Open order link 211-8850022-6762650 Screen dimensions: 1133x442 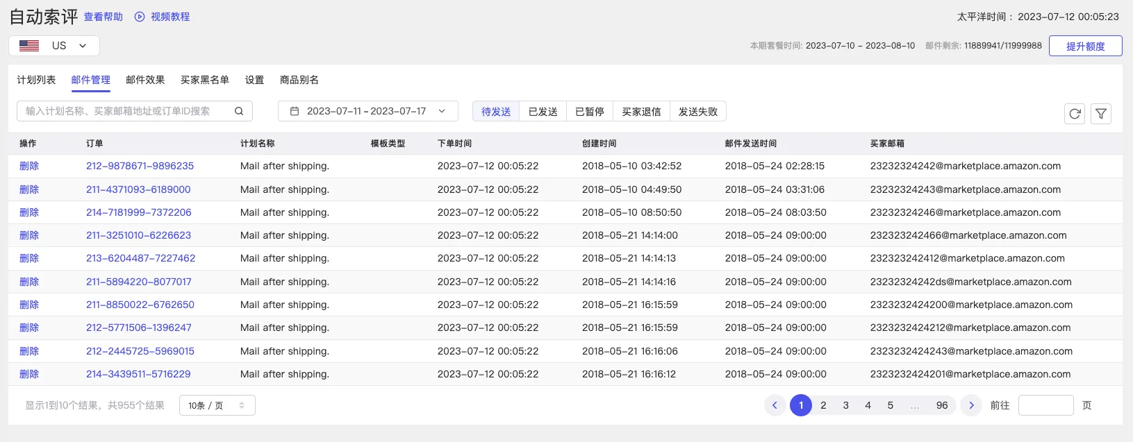(x=140, y=305)
